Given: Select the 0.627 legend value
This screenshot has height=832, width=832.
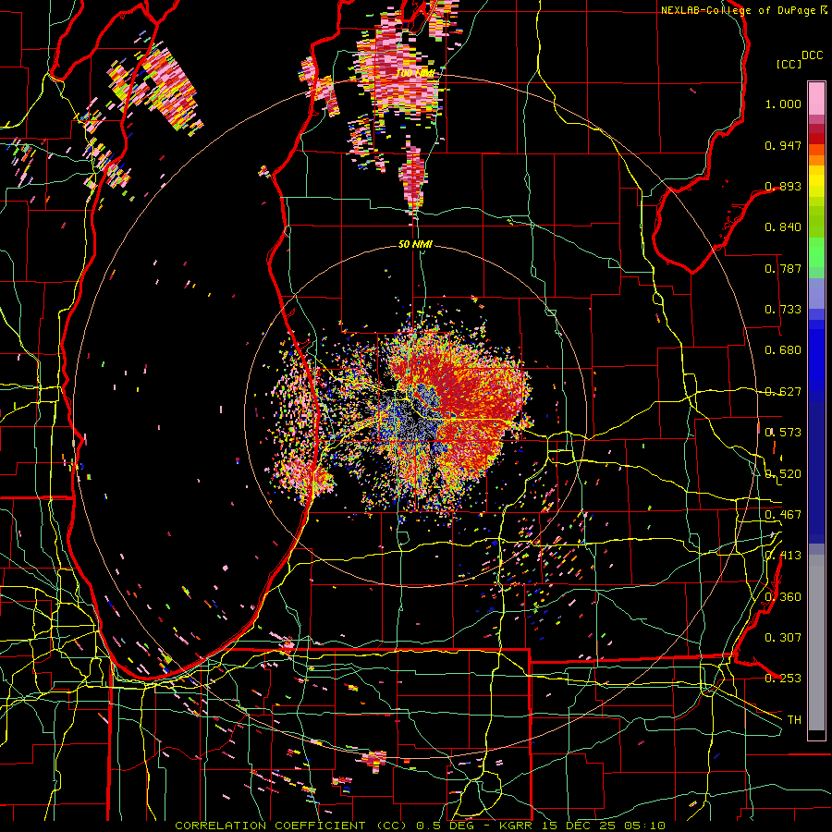Looking at the screenshot, I should 783,392.
